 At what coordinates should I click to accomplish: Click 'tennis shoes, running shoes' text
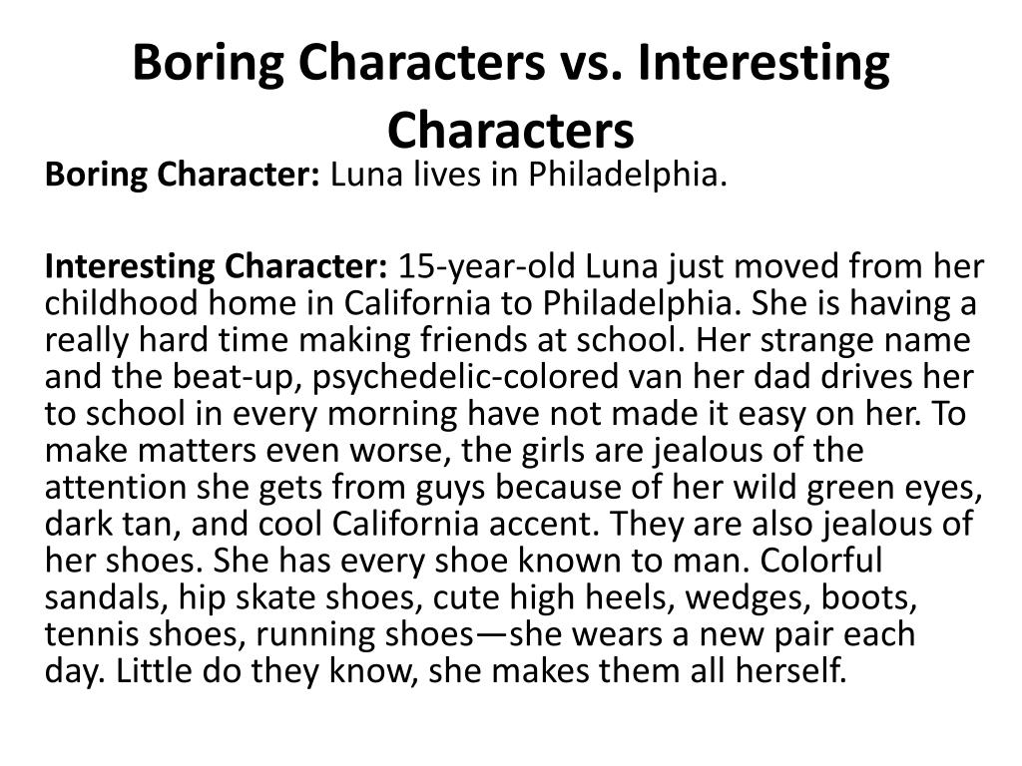coord(258,634)
